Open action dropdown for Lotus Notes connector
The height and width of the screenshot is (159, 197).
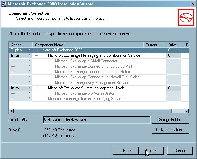coord(29,71)
